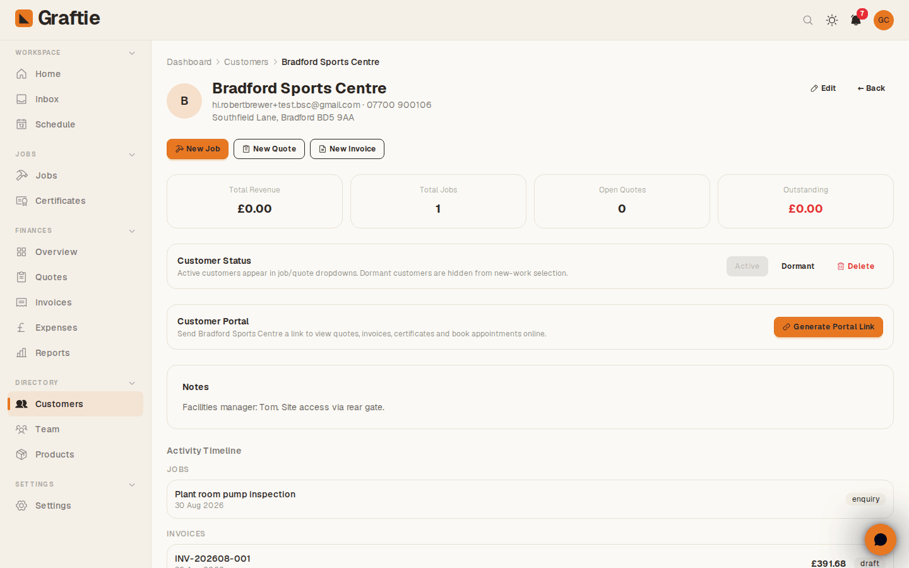Click the Products box icon
Screen dimensions: 909x568
click(21, 454)
